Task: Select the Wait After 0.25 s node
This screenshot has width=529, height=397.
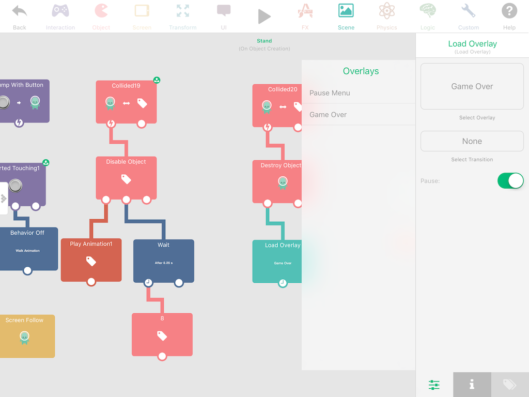Action: pos(164,261)
